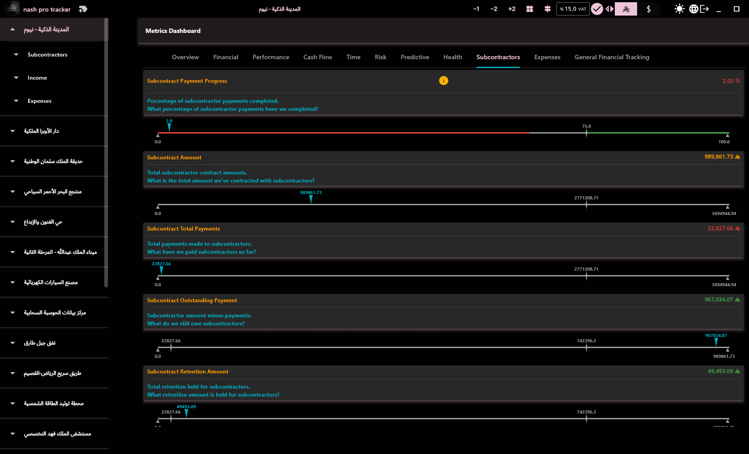Viewport: 749px width, 454px height.
Task: Expand مصنع السيارات الكهربائية project
Action: (12, 282)
